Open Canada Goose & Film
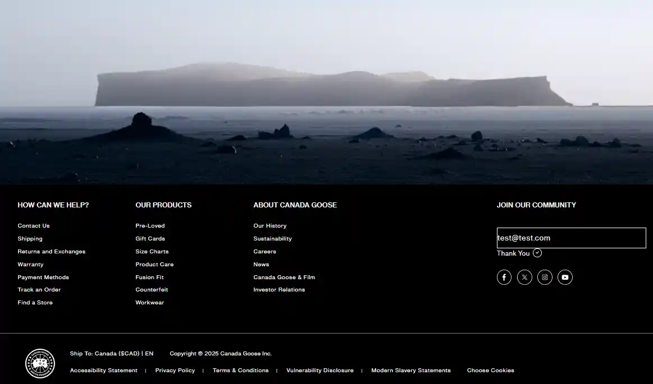This screenshot has width=653, height=384. point(284,277)
